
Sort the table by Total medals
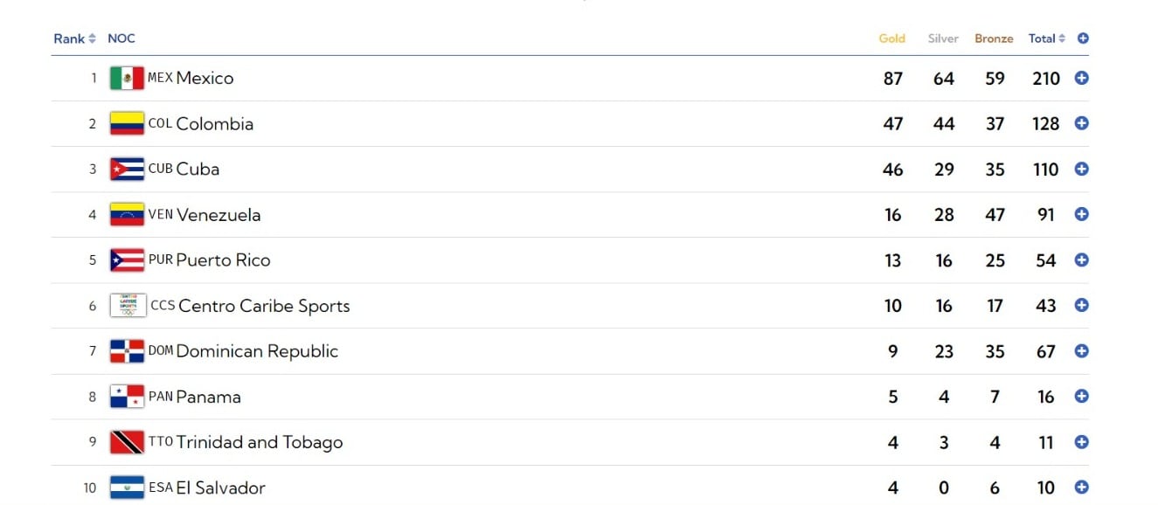click(1046, 38)
